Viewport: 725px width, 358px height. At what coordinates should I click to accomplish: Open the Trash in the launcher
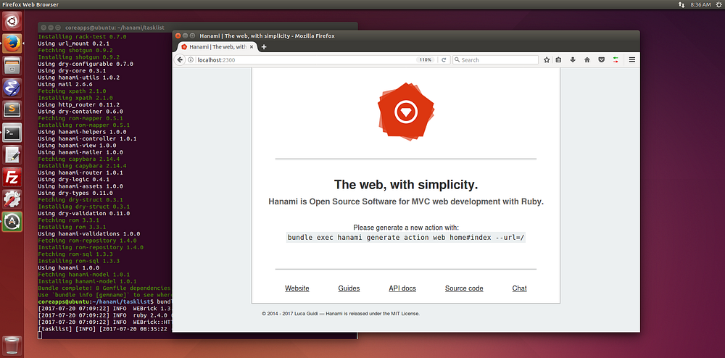12,346
